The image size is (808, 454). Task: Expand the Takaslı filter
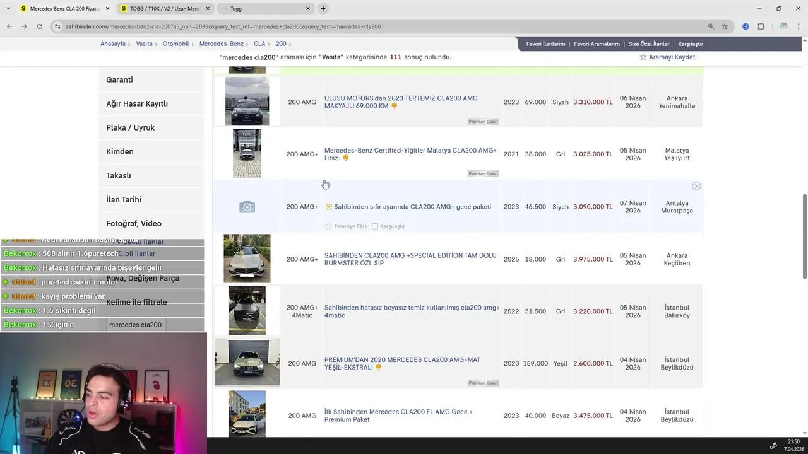click(151, 175)
